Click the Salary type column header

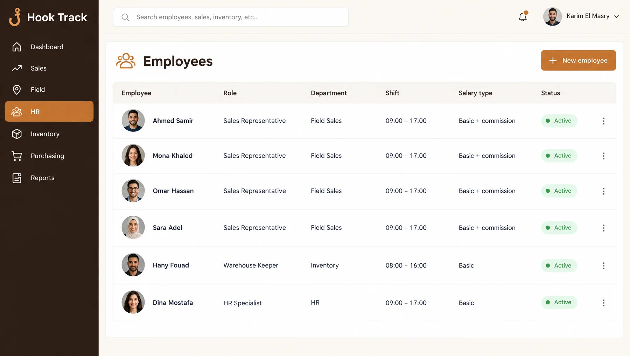click(475, 93)
